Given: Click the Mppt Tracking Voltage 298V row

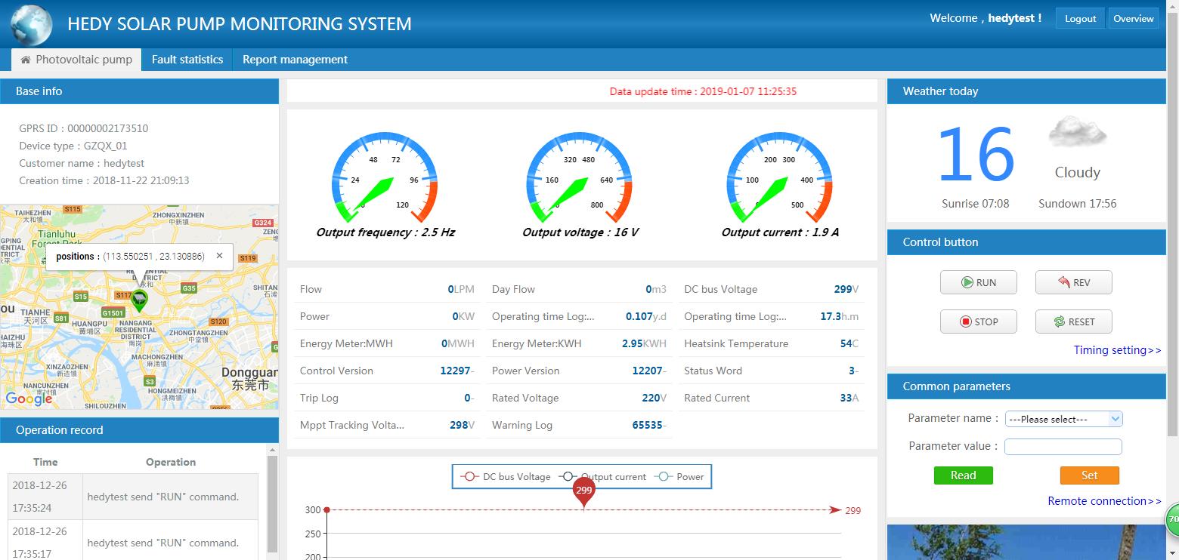Looking at the screenshot, I should tap(387, 425).
